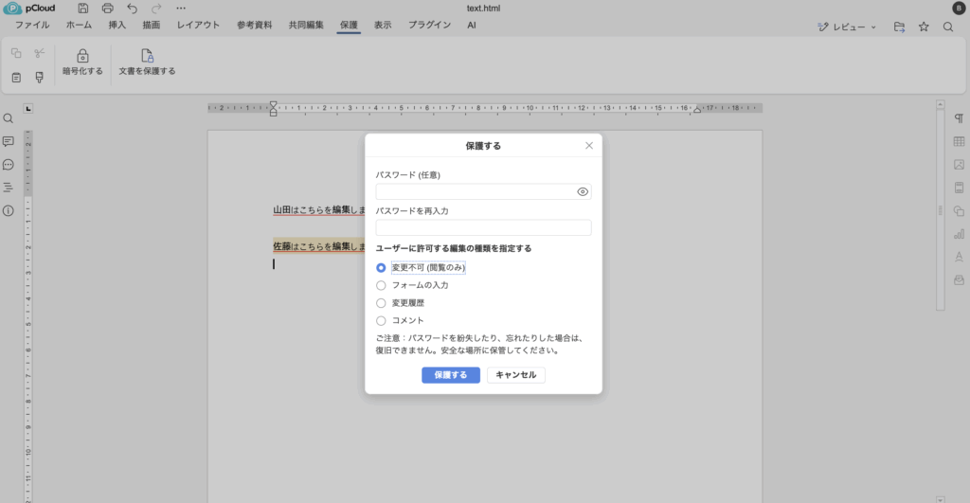Open the info icon in left sidebar
Screen dimensions: 970x503
pyautogui.click(x=8, y=211)
